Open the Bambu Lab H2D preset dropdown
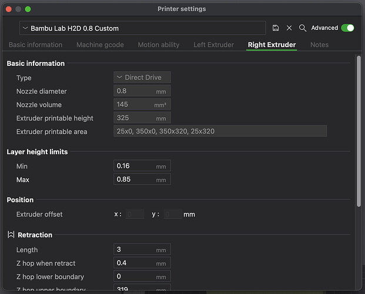This screenshot has width=365, height=294. pos(143,28)
